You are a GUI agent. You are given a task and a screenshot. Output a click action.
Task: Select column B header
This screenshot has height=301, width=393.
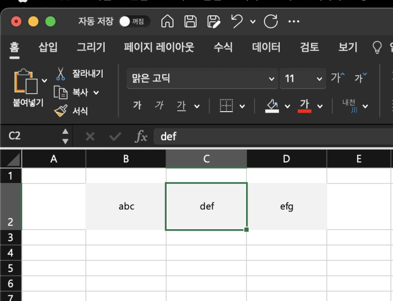(126, 159)
